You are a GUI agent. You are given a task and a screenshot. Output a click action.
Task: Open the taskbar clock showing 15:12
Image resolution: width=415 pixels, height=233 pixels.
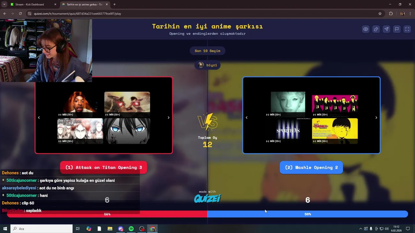pyautogui.click(x=396, y=229)
